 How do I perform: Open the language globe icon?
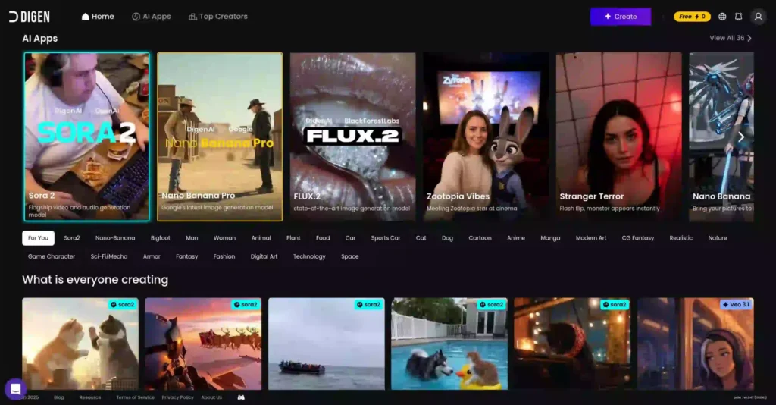(722, 17)
